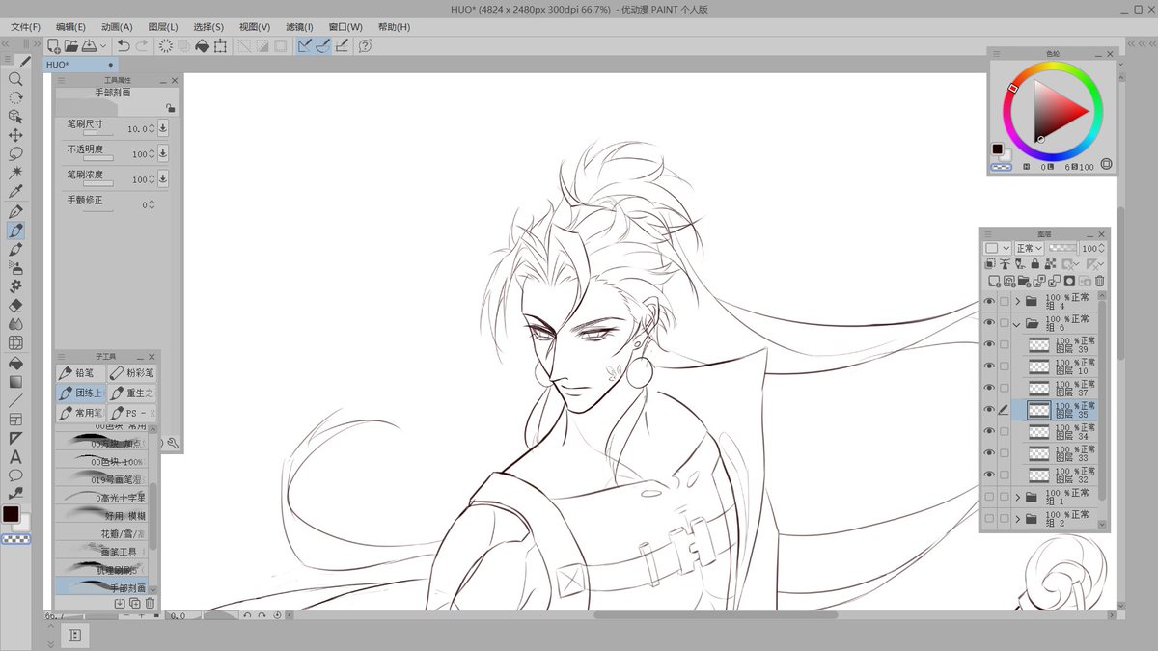Expand the layer folder 组 4
This screenshot has width=1158, height=651.
pyautogui.click(x=1017, y=301)
